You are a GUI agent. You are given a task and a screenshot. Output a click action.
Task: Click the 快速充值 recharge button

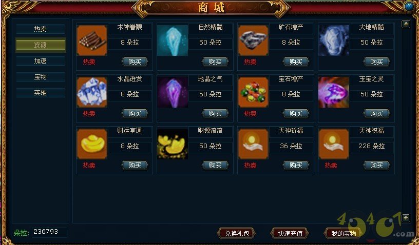290,234
